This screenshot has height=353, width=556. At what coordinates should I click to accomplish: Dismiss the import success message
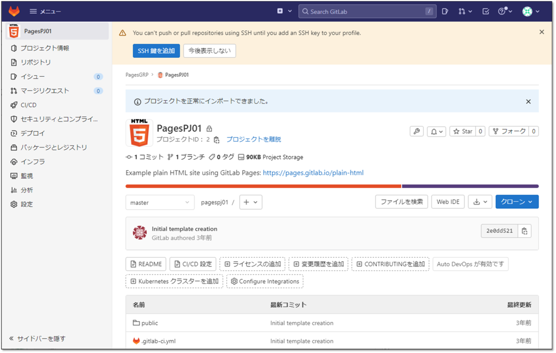coord(528,102)
